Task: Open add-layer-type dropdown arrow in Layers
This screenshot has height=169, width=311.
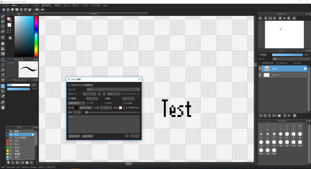Action: tap(275, 116)
